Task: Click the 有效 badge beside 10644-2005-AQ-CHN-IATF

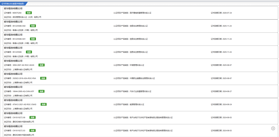Action: [x=41, y=91]
